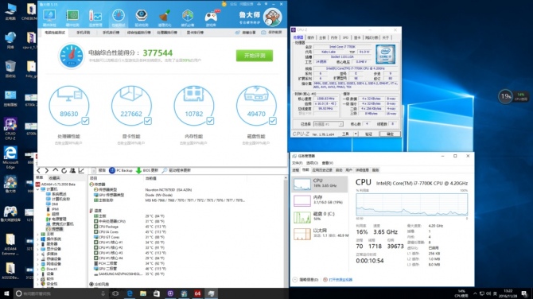Select Ethernet in Task Manager sidebar

pyautogui.click(x=320, y=234)
